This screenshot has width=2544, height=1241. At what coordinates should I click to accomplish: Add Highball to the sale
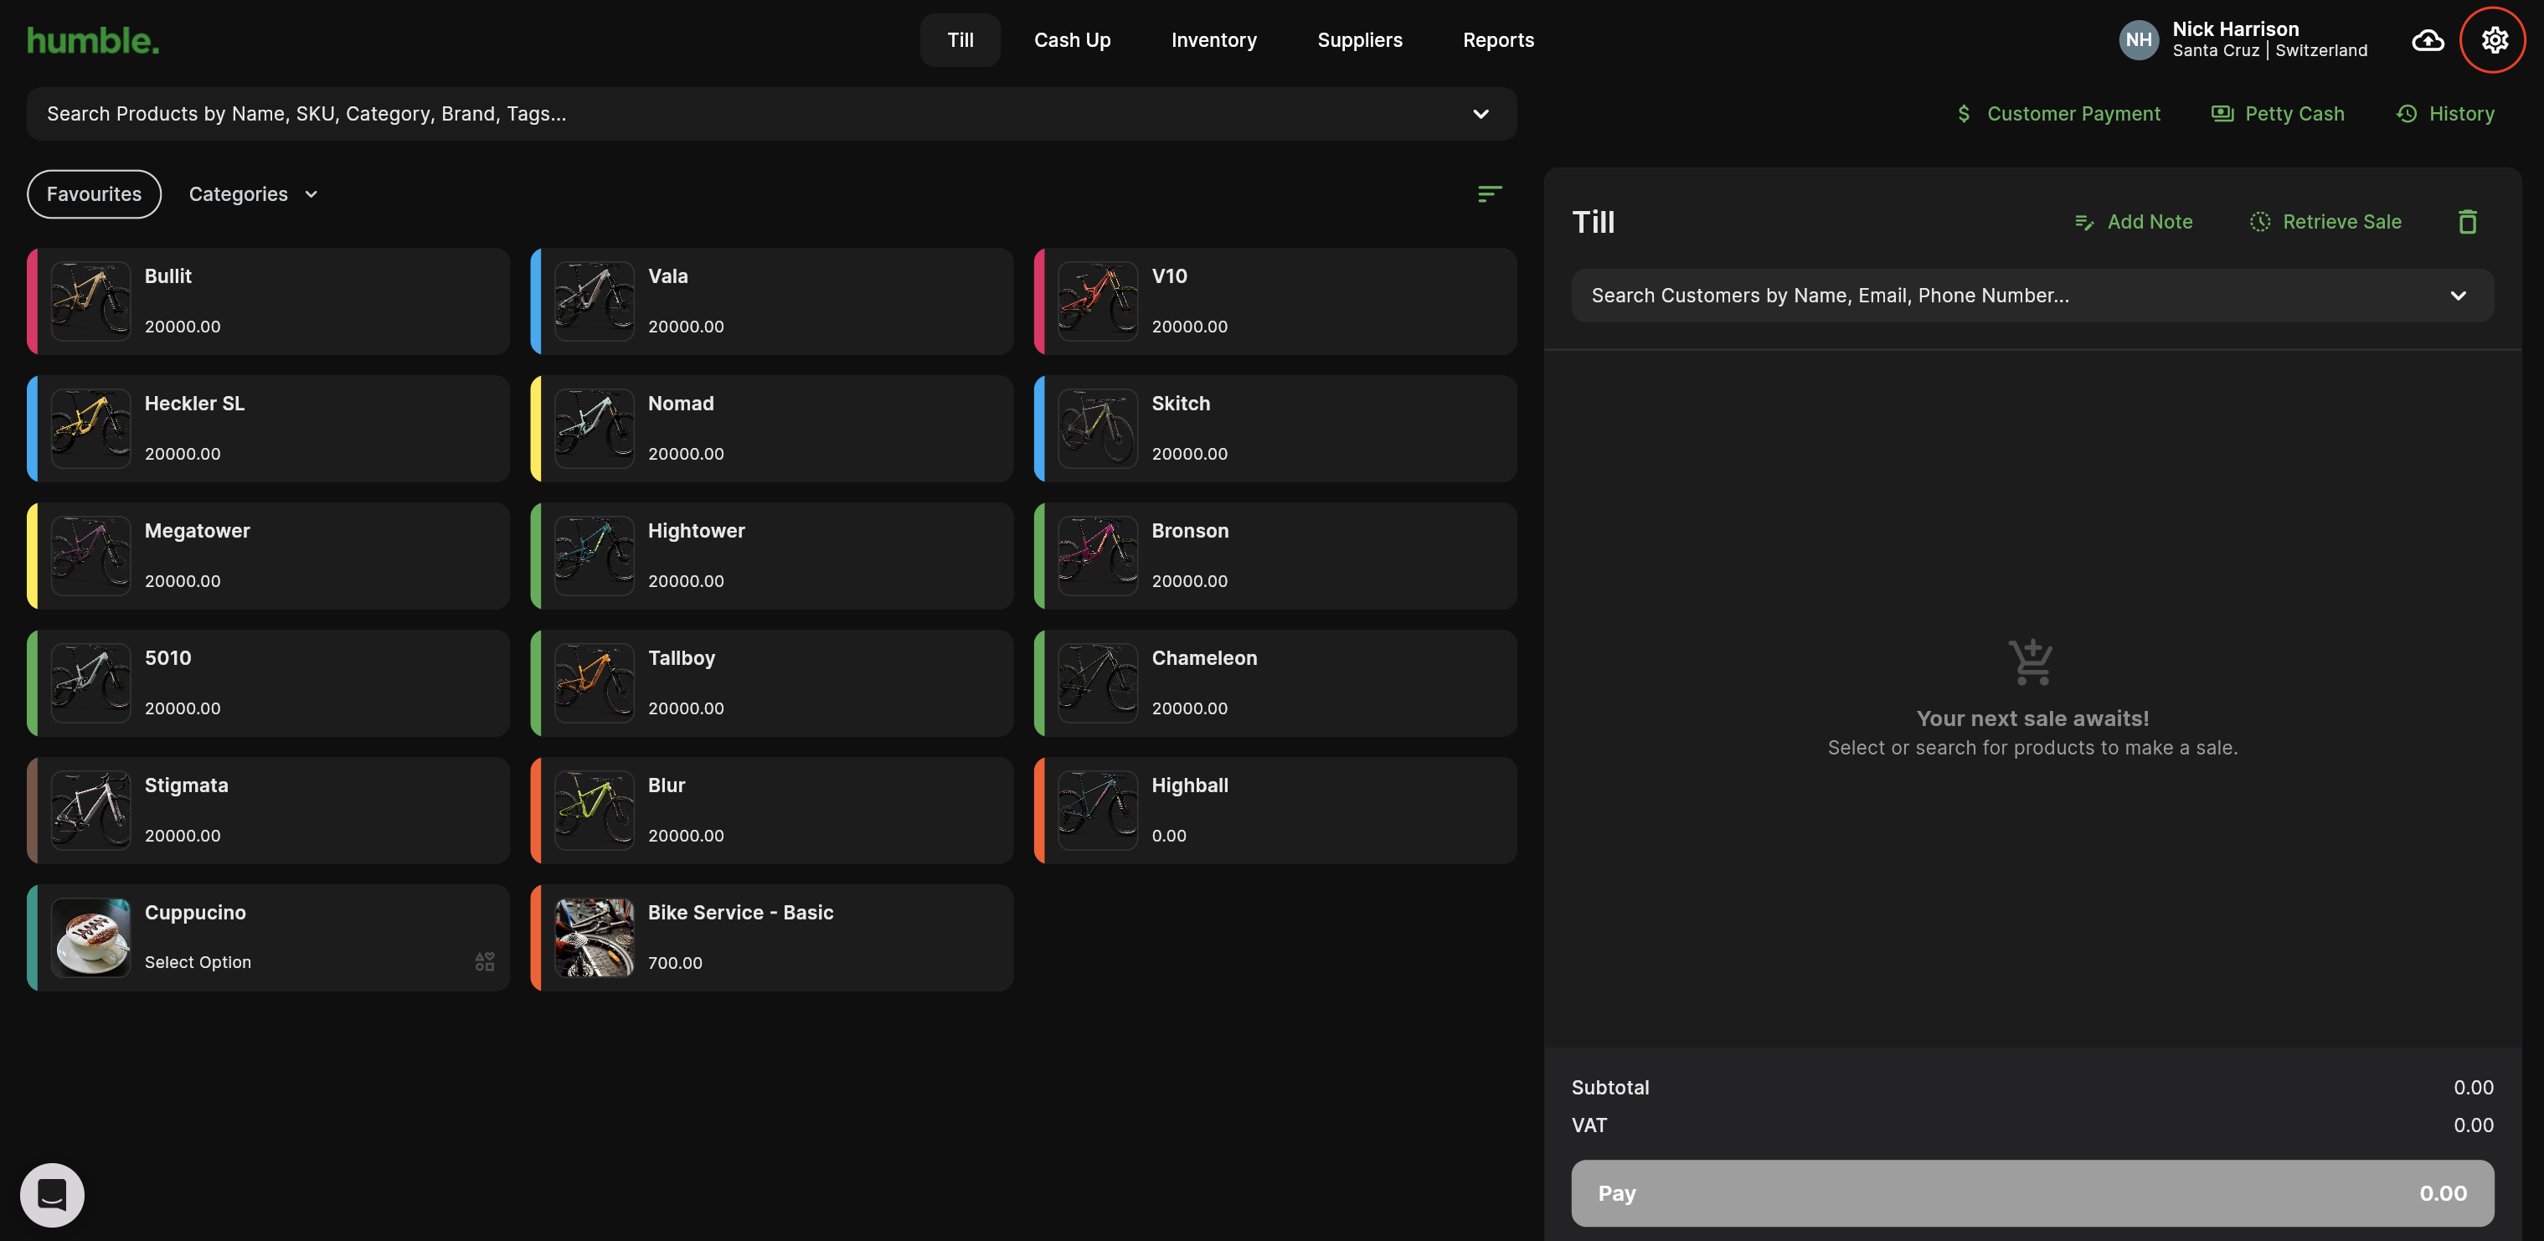(1275, 810)
